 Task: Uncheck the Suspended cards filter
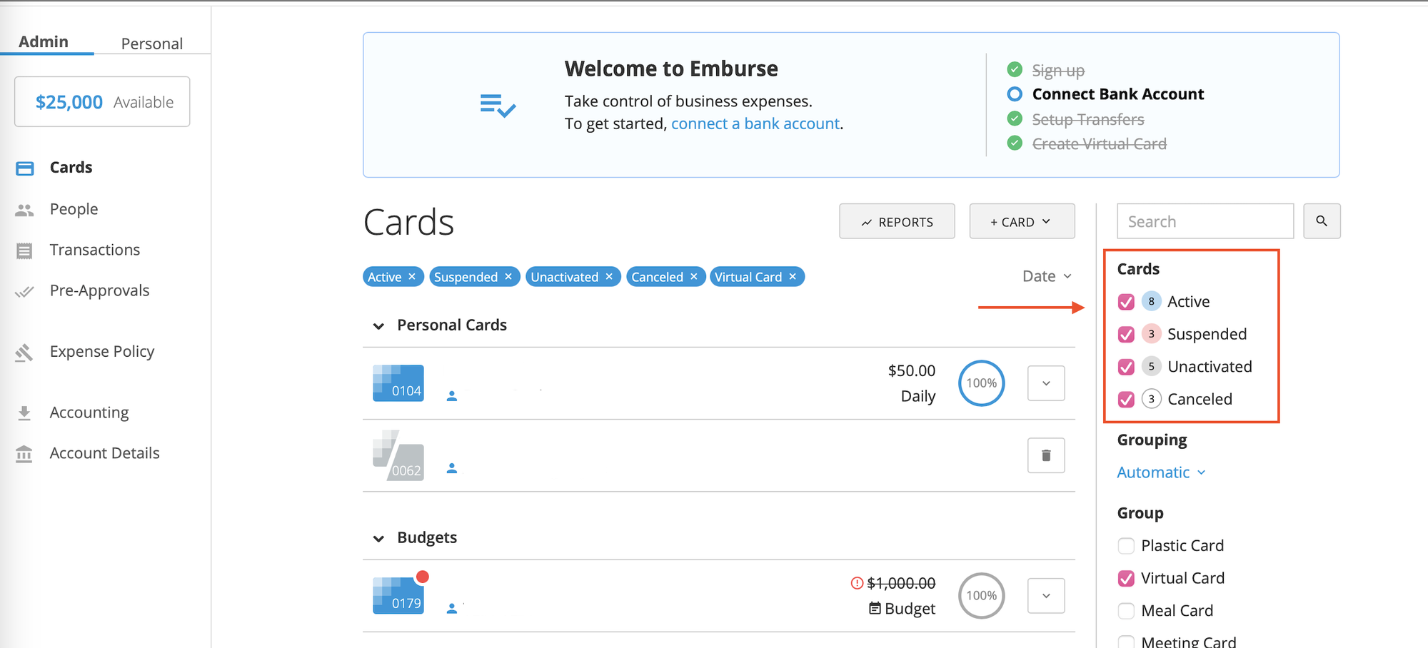[x=1125, y=334]
